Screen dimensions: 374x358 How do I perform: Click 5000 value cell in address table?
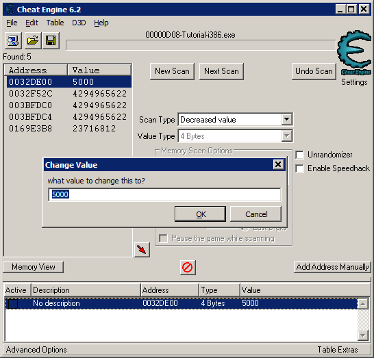(x=250, y=303)
